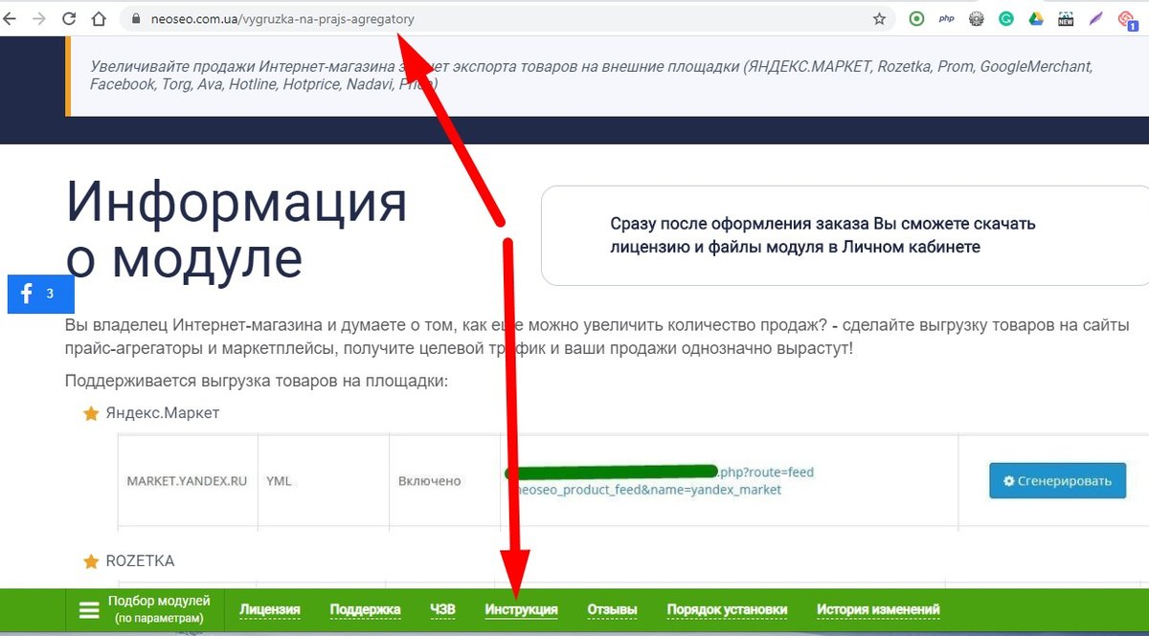Open the NEW badge extension
This screenshot has width=1149, height=636.
pos(1065,18)
